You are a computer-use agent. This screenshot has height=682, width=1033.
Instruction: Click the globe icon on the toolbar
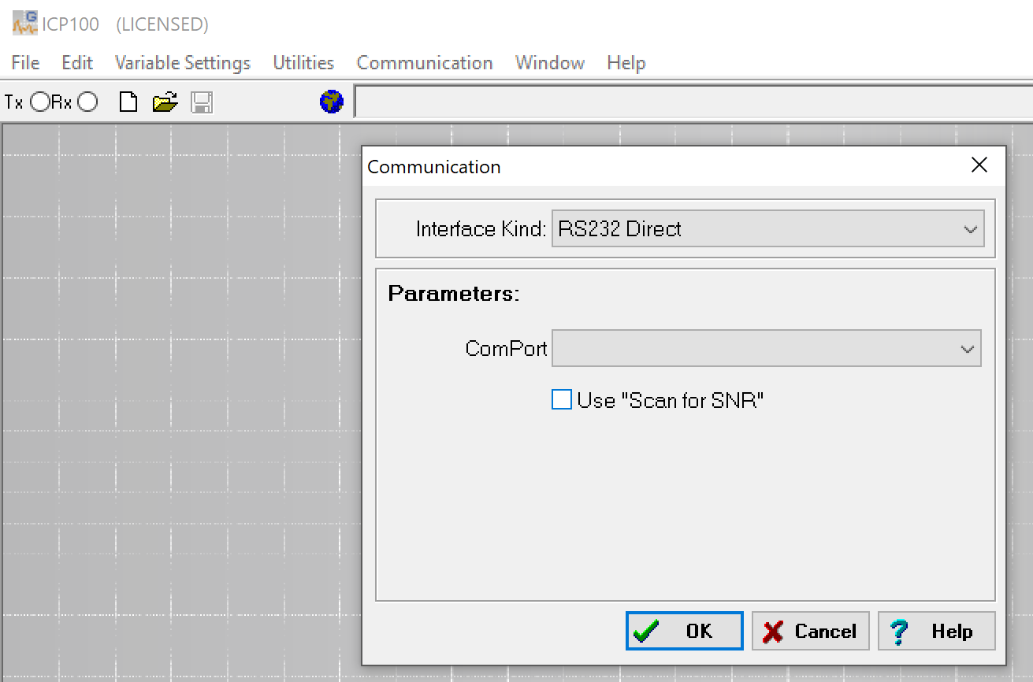pos(330,101)
